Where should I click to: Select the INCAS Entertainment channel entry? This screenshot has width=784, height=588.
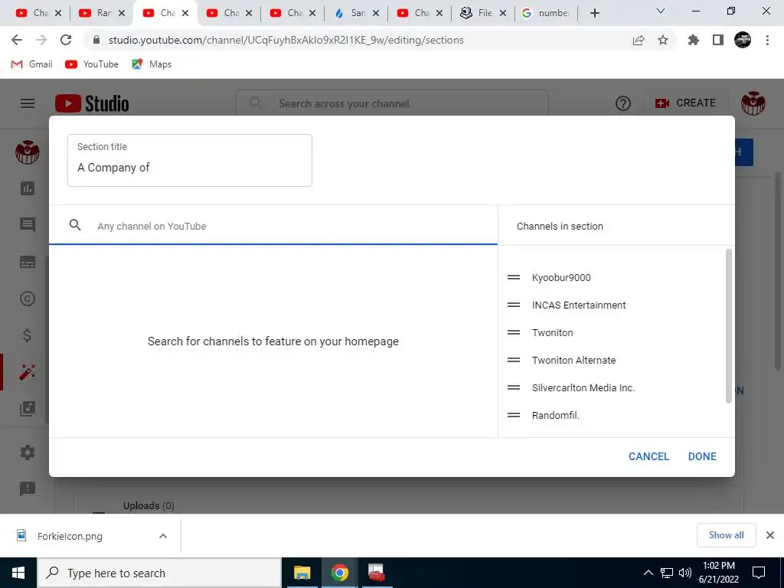579,305
